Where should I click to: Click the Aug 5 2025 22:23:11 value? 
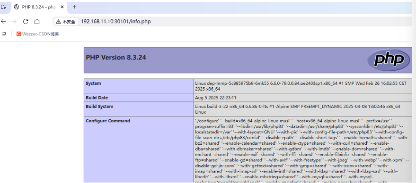coord(215,98)
